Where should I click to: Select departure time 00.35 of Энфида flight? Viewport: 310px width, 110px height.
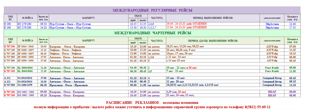(43, 54)
